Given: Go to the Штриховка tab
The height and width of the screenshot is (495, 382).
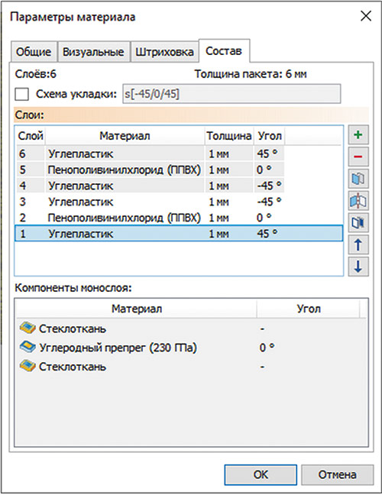Looking at the screenshot, I should point(164,52).
